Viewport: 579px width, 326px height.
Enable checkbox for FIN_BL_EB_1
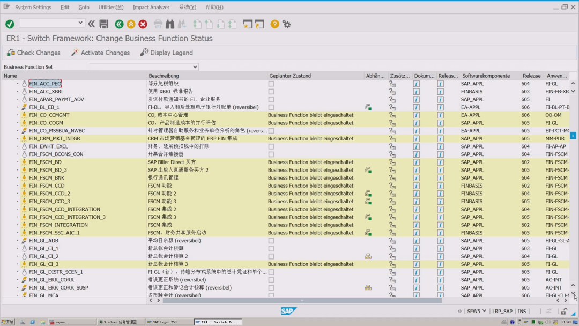(x=271, y=107)
